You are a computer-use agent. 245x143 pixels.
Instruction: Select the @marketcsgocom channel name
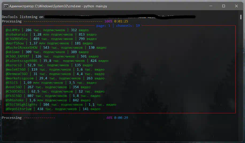20,78
